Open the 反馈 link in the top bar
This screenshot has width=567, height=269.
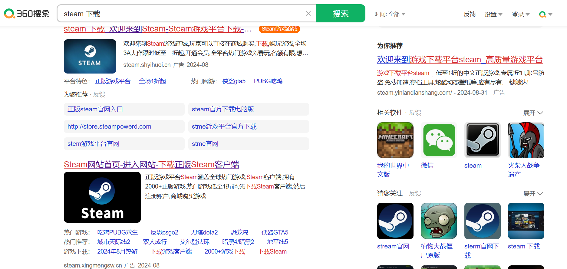pos(470,14)
